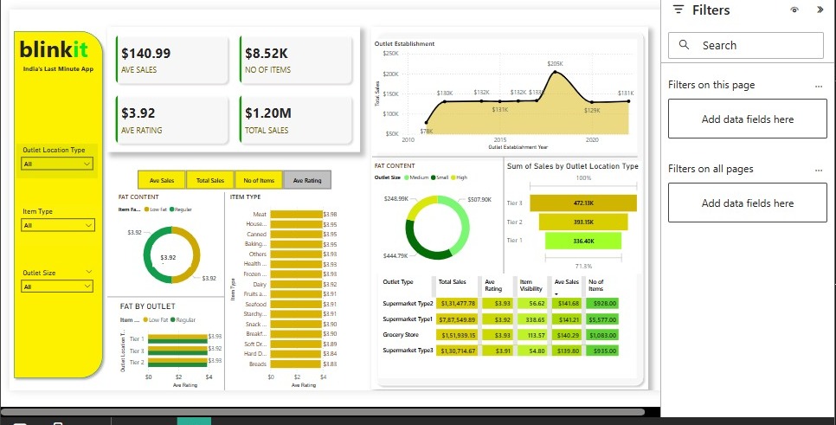
Task: Click the Low Fat legend in Fat by Outlet
Action: coord(155,320)
